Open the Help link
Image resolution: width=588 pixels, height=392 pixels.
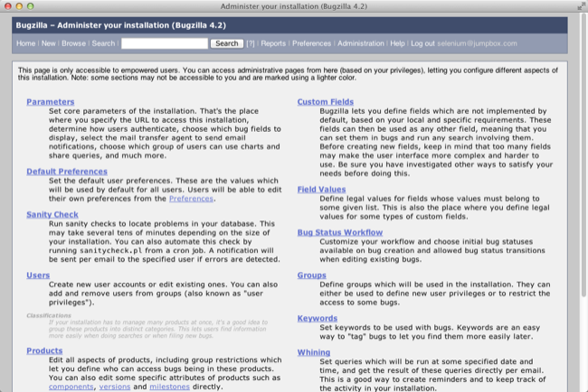397,43
